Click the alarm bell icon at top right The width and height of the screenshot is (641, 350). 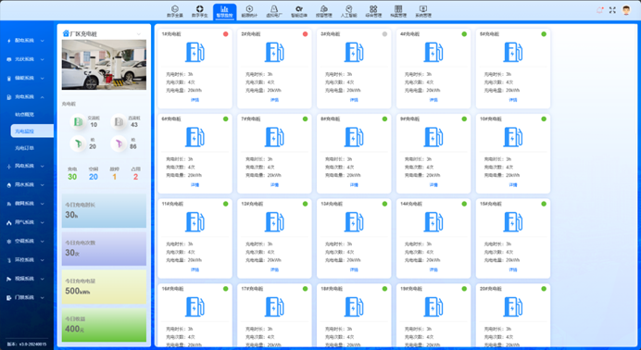click(599, 10)
